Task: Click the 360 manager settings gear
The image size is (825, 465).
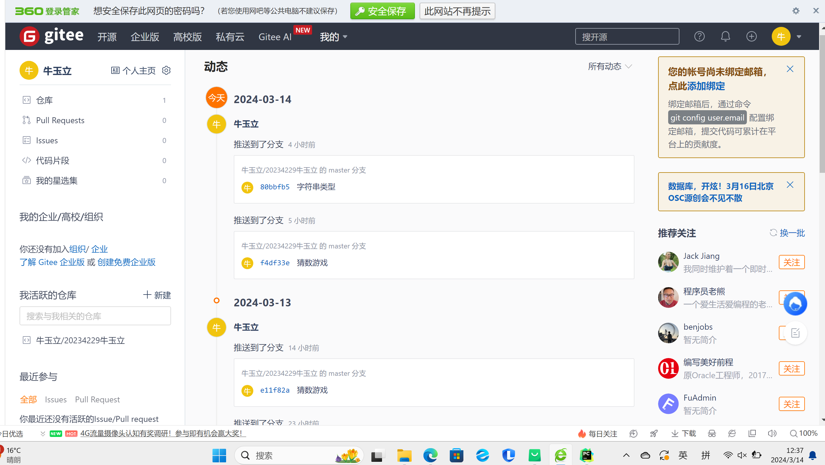Action: point(796,11)
